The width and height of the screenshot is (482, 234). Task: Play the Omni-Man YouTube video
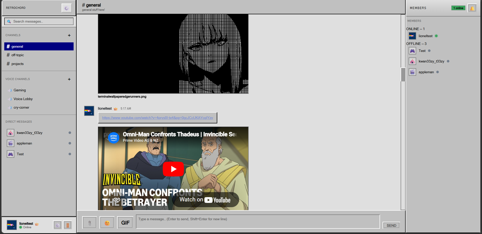click(x=173, y=169)
